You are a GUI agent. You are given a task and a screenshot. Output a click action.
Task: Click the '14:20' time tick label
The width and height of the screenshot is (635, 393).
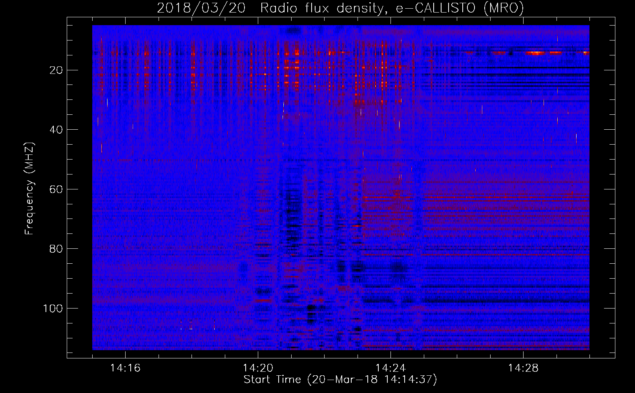(x=258, y=368)
